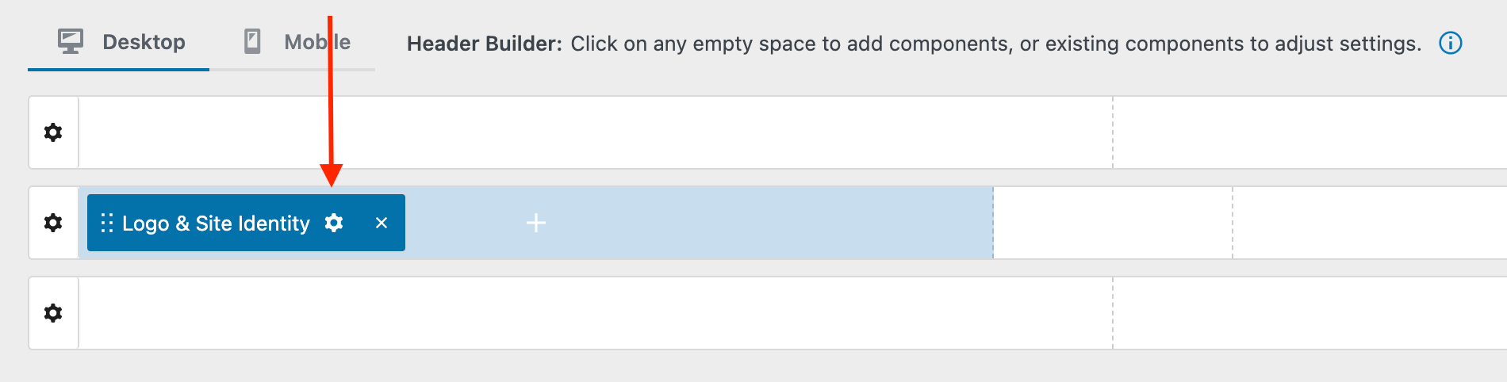
Task: Click the plus icon to add a component
Action: pyautogui.click(x=536, y=223)
